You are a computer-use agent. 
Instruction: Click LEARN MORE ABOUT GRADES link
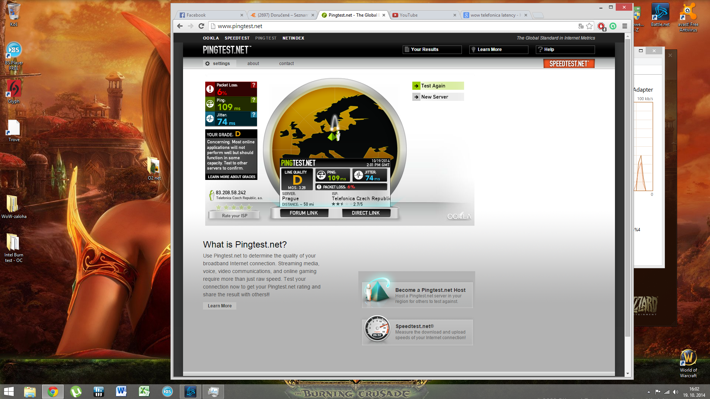(231, 177)
